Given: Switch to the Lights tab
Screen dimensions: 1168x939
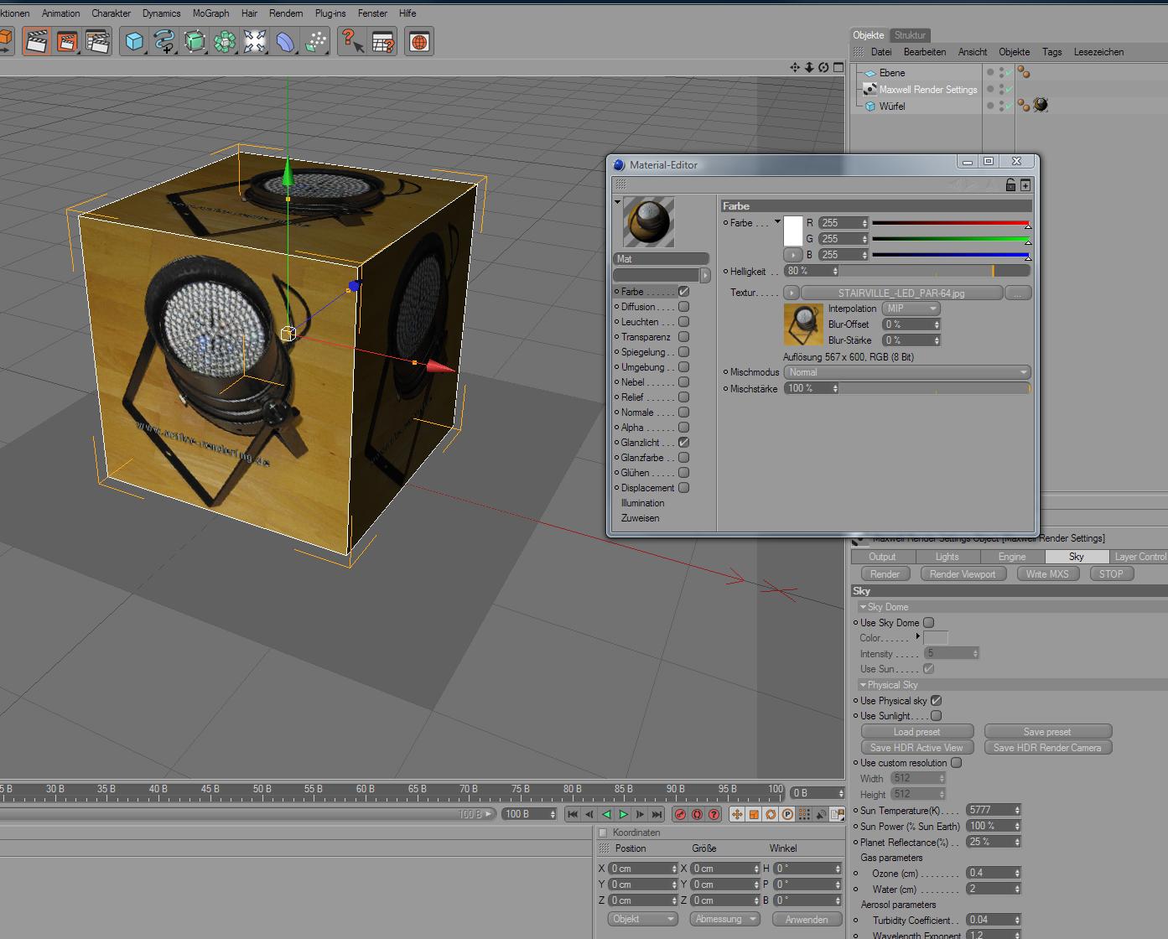Looking at the screenshot, I should click(947, 557).
